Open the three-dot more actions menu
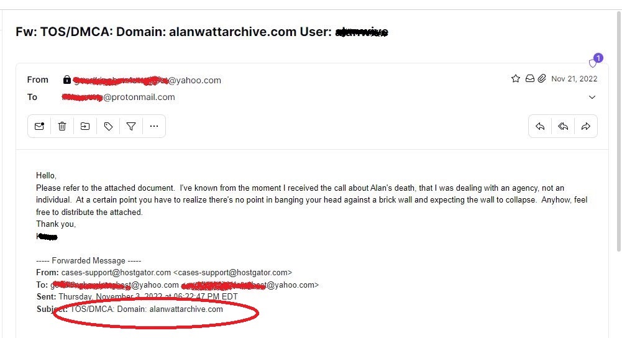This screenshot has height=338, width=622. tap(154, 126)
